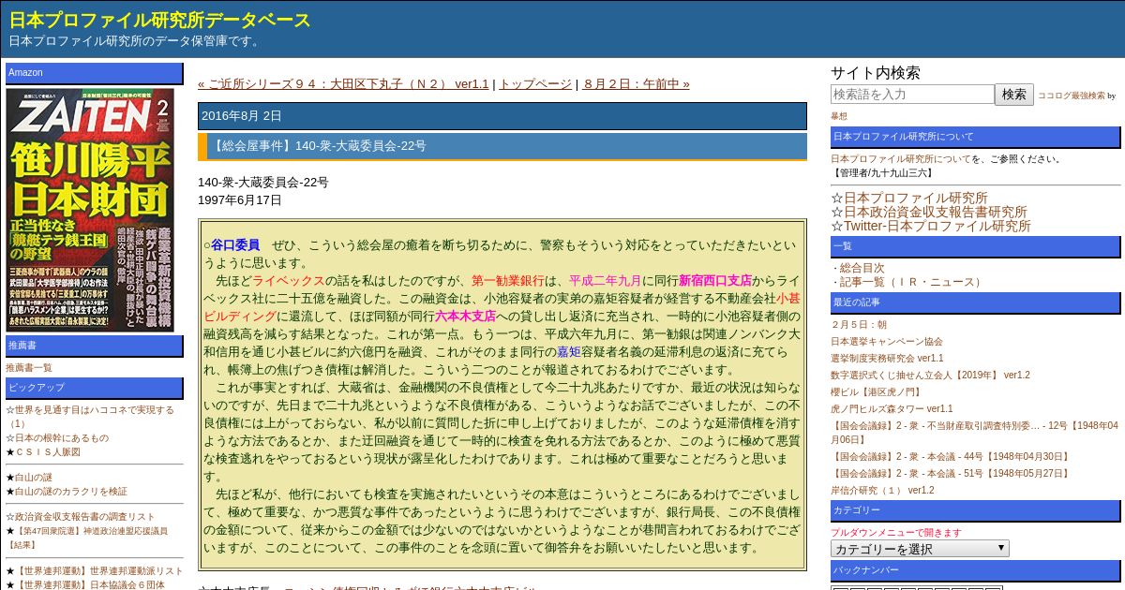
Task: Open recent article 日本選挙キャンペーン協会
Action: click(887, 342)
